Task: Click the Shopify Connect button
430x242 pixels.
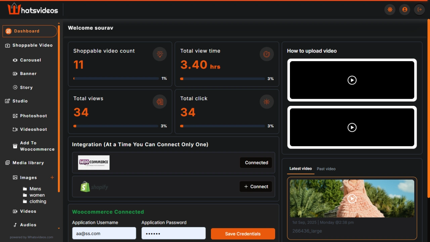Action: (x=256, y=187)
